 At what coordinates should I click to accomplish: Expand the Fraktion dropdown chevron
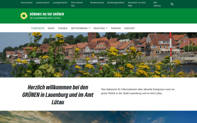pyautogui.click(x=107, y=28)
